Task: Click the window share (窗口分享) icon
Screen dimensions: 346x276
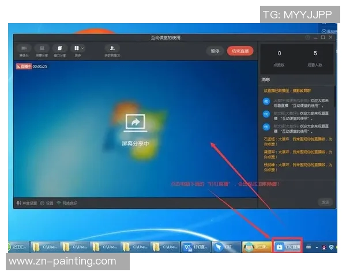Action: click(59, 49)
